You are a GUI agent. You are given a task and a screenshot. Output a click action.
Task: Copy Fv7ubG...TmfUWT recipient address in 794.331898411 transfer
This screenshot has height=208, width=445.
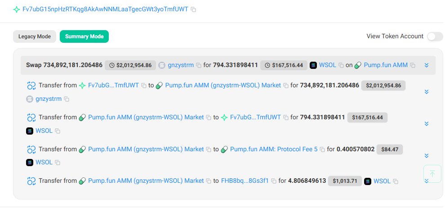tap(286, 118)
